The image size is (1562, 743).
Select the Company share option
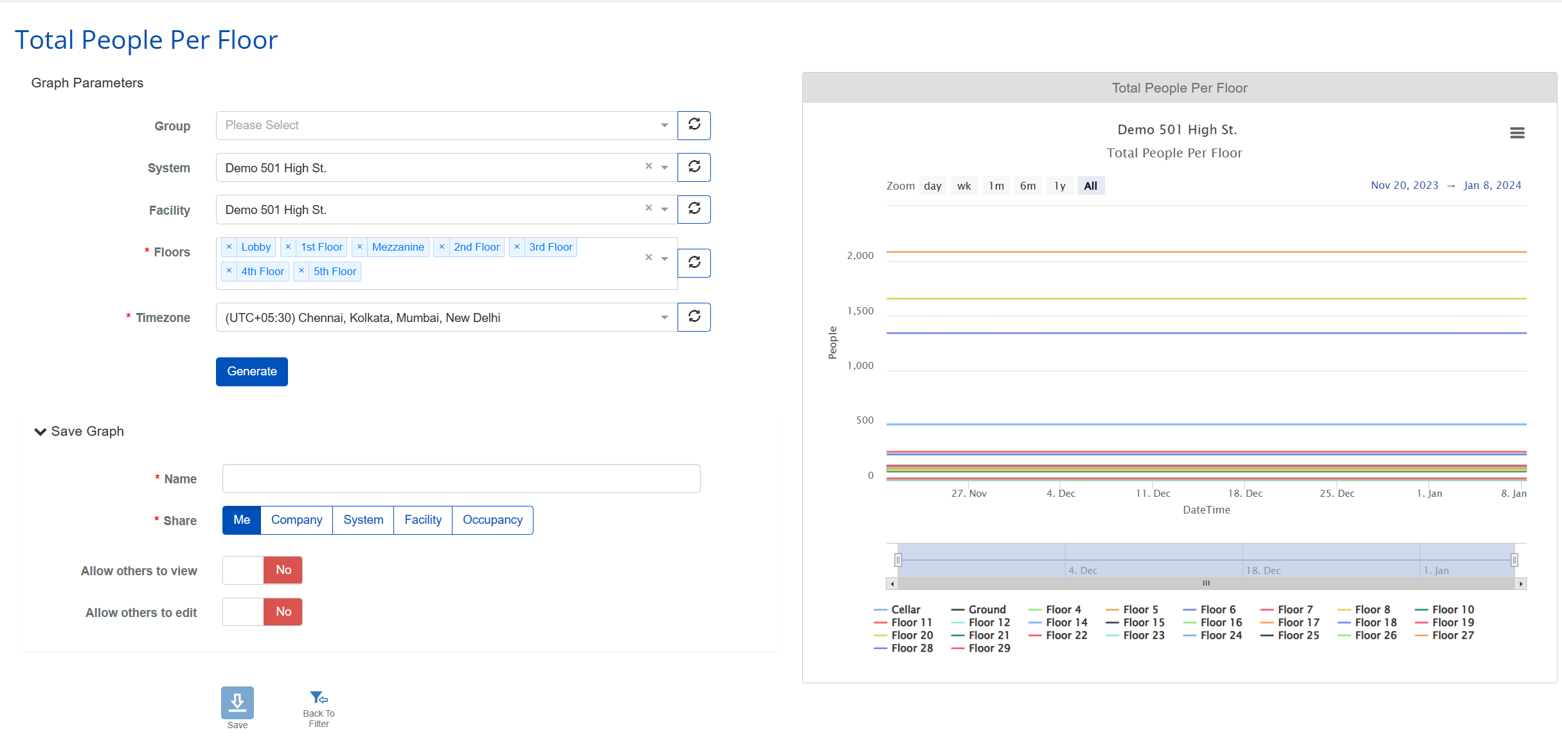(296, 520)
